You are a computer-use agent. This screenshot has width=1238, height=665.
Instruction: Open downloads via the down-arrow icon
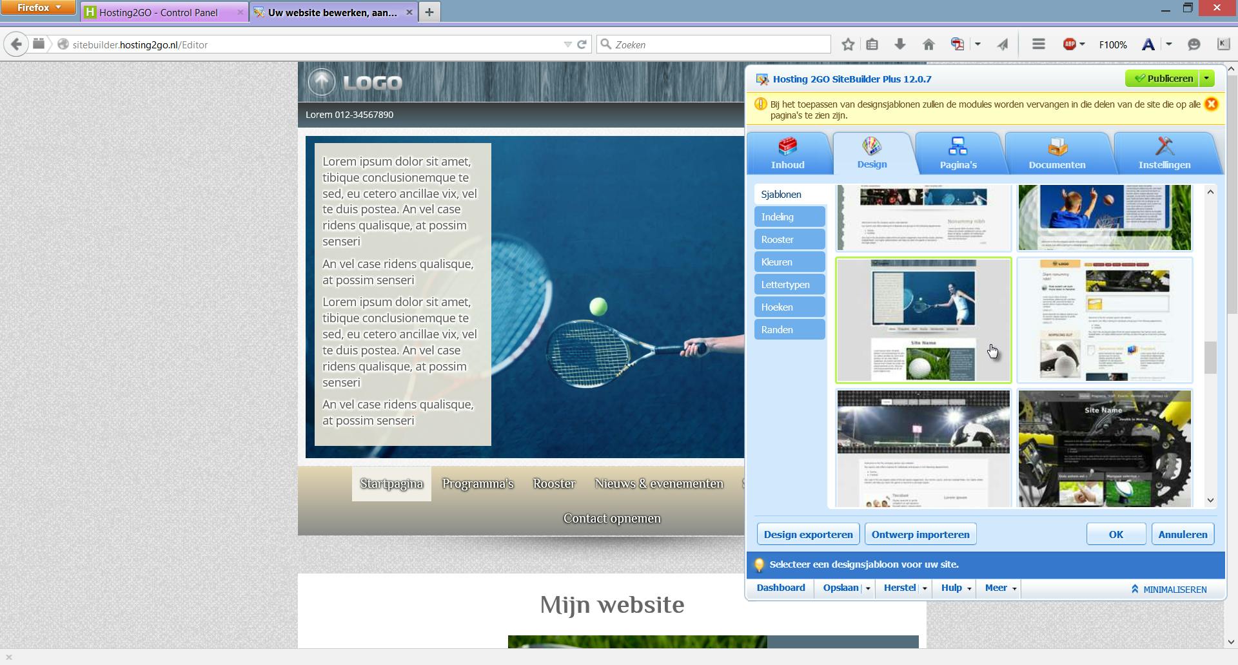(899, 44)
